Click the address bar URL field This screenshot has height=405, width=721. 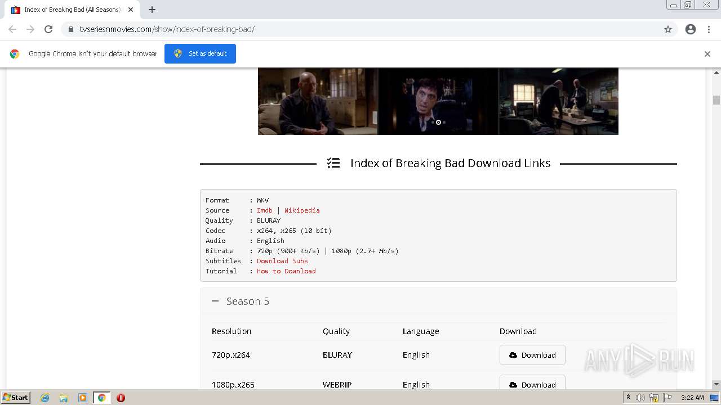pyautogui.click(x=360, y=29)
